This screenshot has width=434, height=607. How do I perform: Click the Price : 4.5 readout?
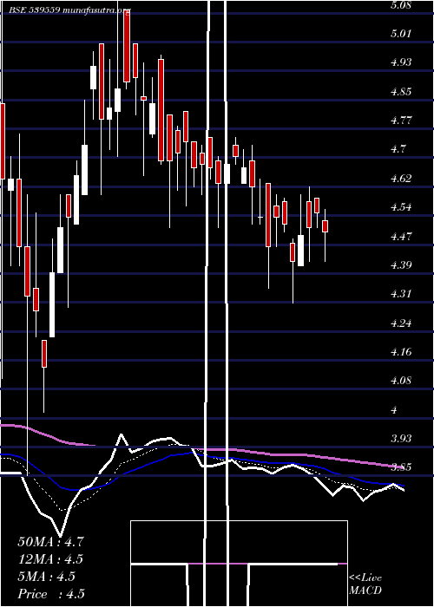(x=51, y=594)
